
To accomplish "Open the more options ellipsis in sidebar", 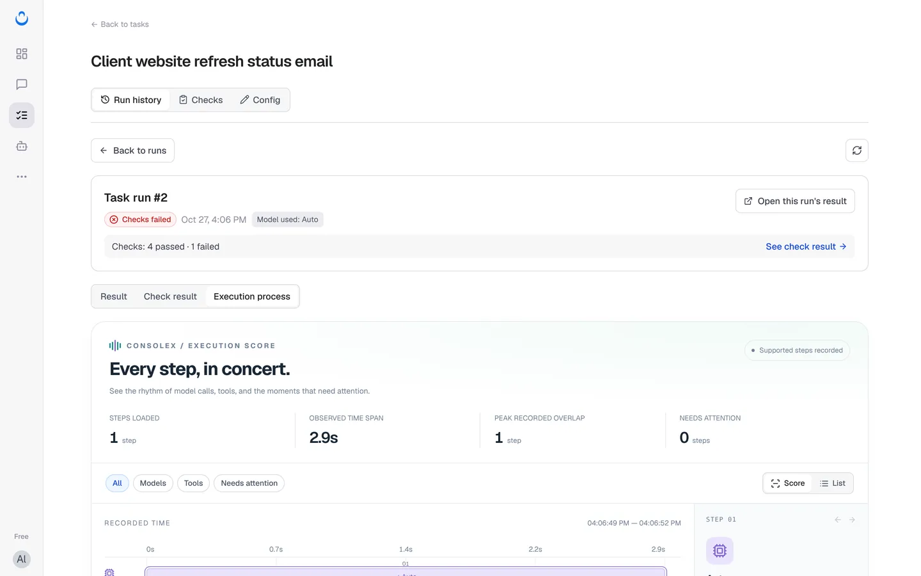I will [22, 177].
